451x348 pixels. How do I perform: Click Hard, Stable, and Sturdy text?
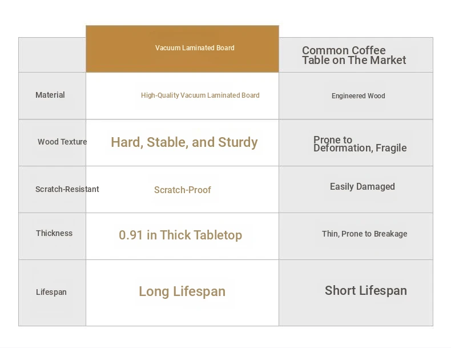pyautogui.click(x=184, y=142)
